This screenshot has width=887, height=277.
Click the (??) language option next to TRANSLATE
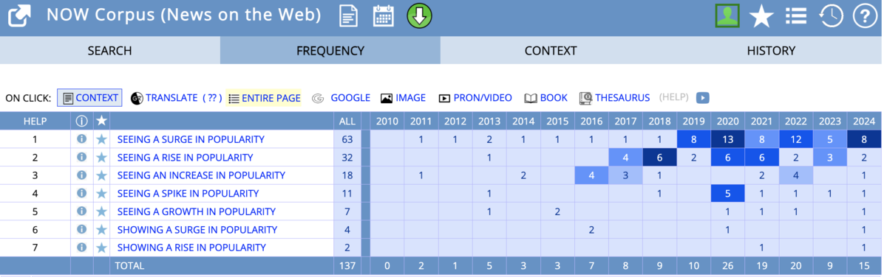(213, 98)
